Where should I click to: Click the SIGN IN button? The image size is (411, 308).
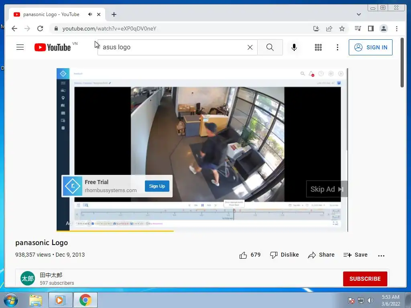pos(370,47)
